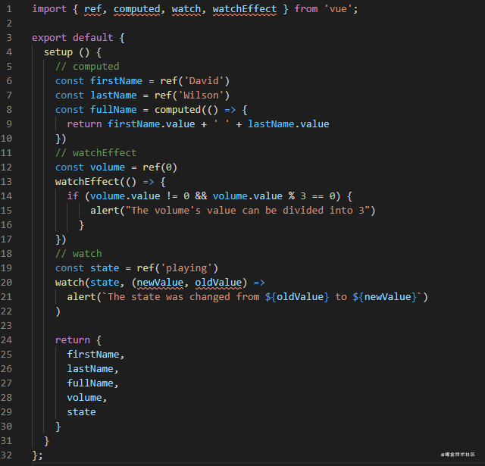485x466 pixels.
Task: Click 'oldValue' parameter on line 20
Action: [218, 283]
